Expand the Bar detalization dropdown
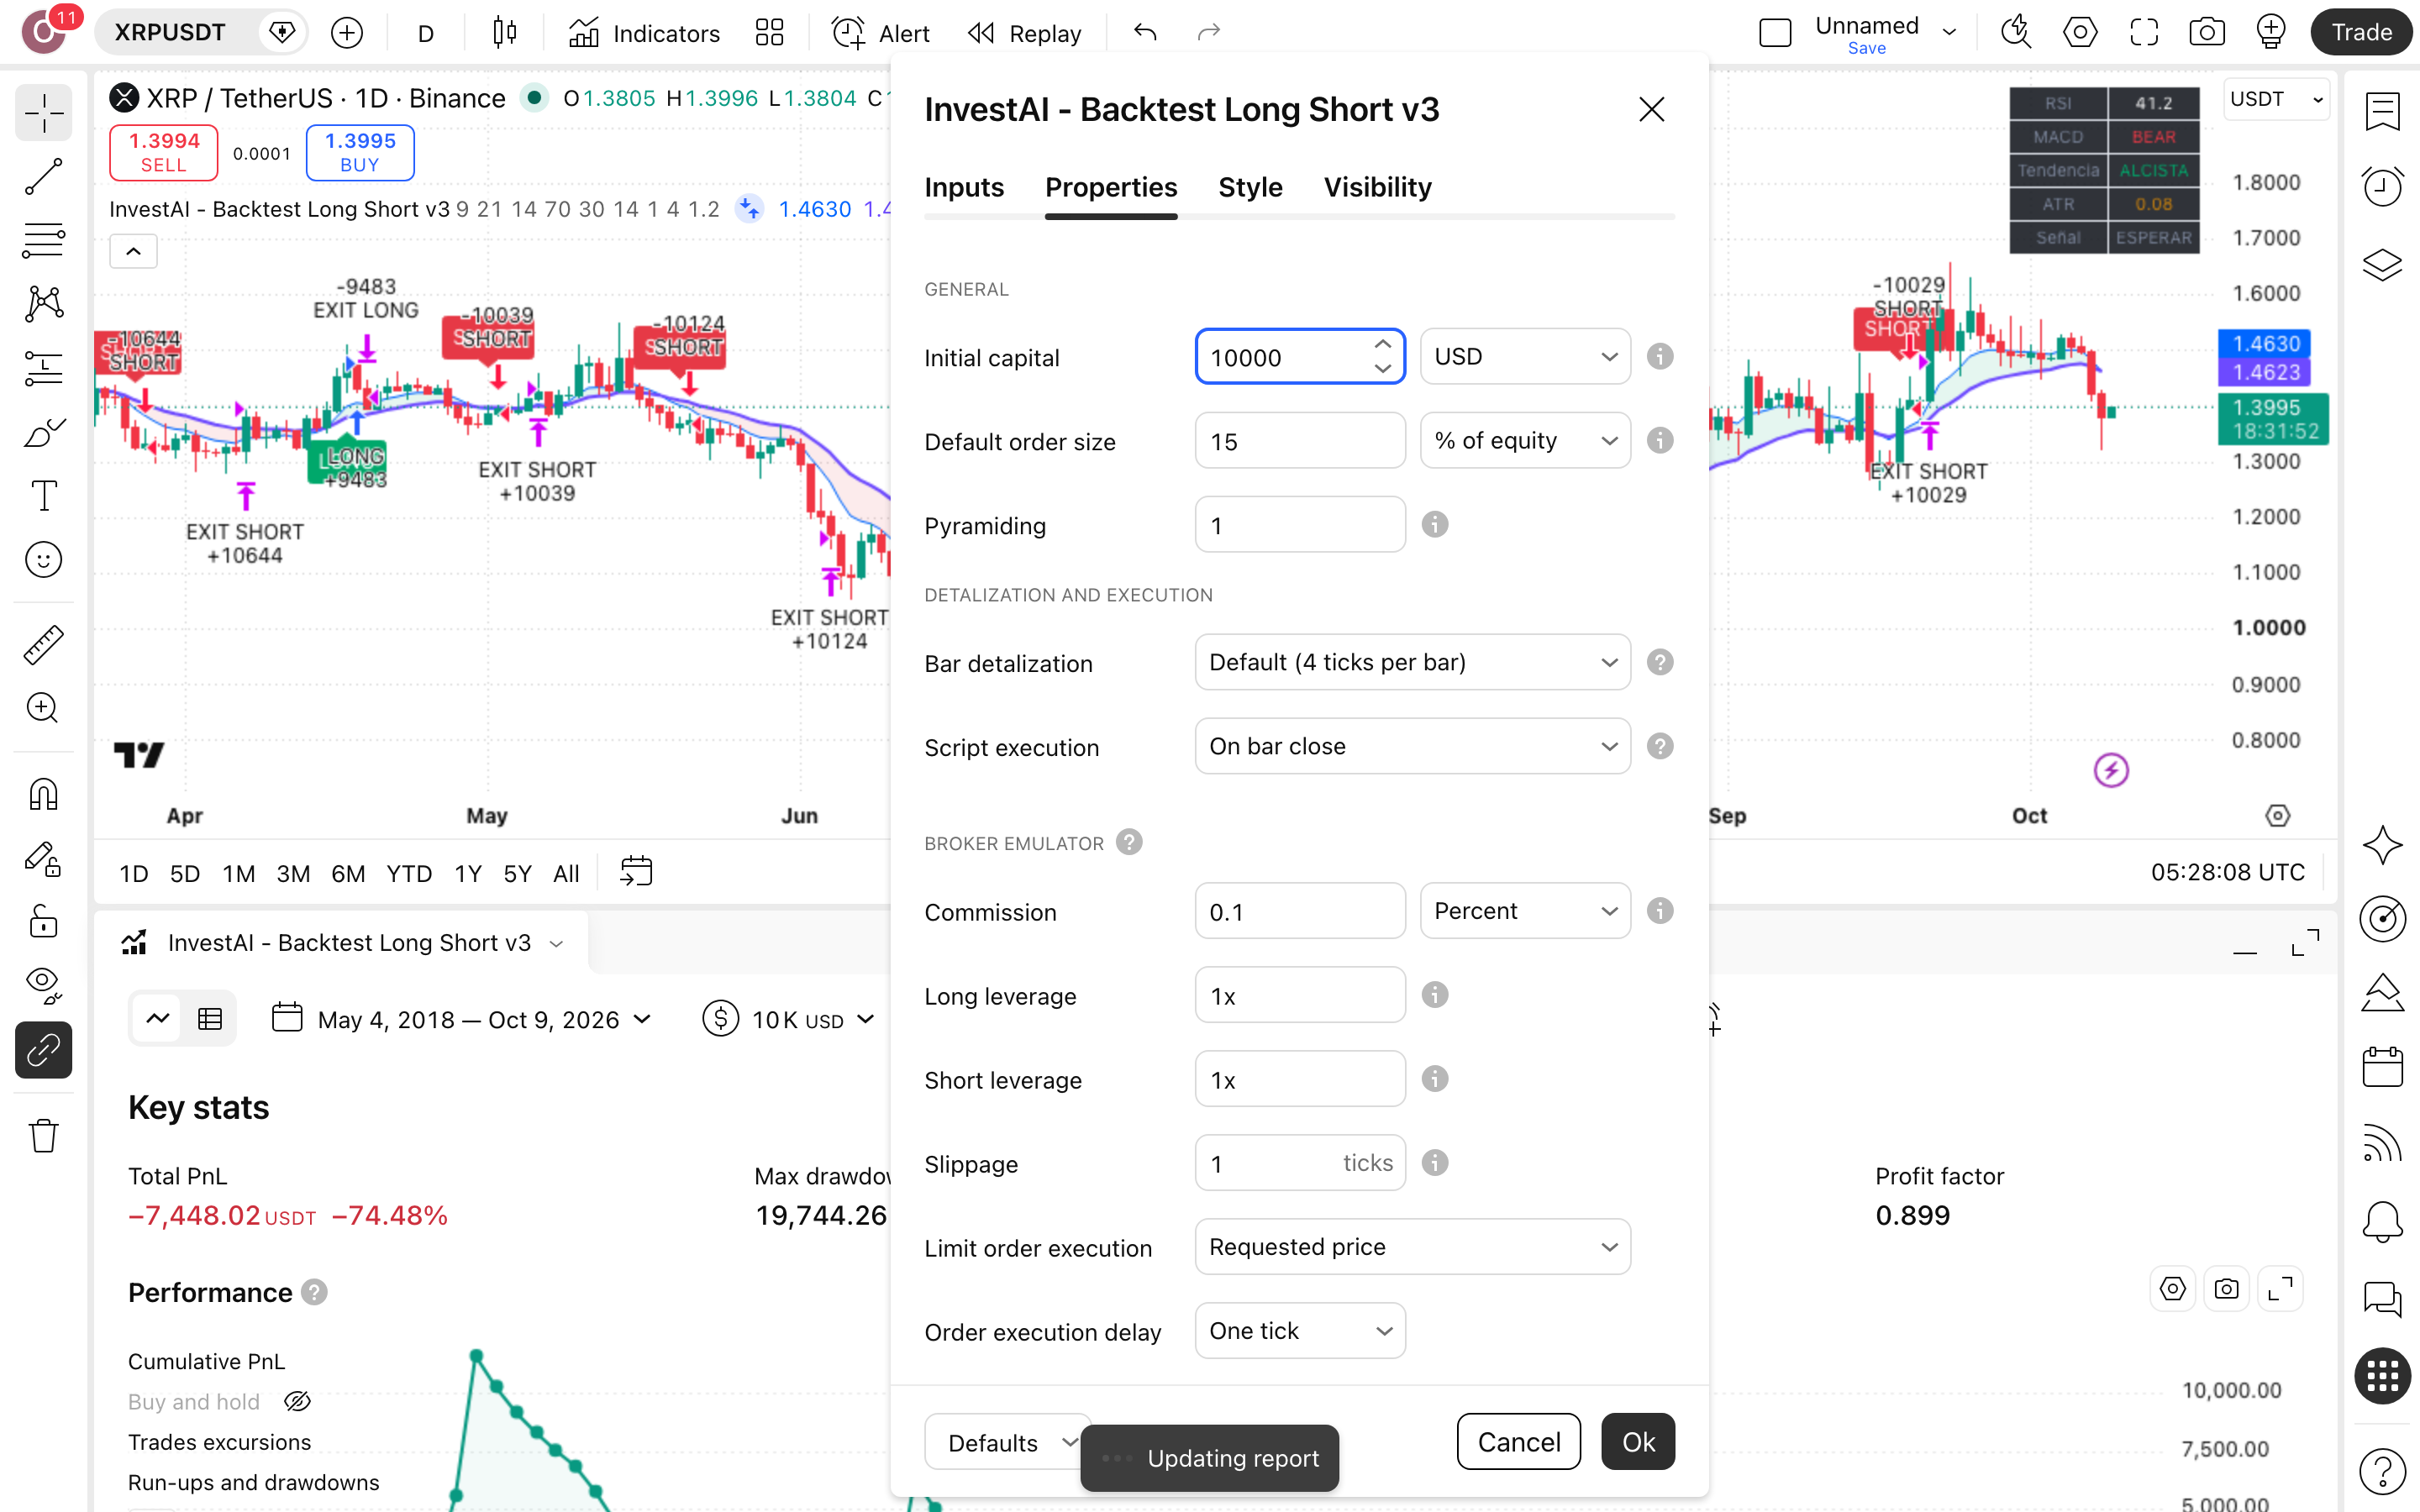This screenshot has height=1512, width=2420. (x=1412, y=662)
